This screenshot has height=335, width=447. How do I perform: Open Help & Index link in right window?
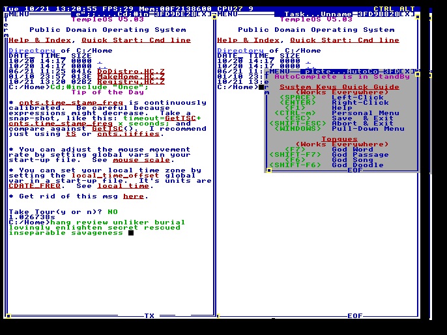(x=248, y=40)
